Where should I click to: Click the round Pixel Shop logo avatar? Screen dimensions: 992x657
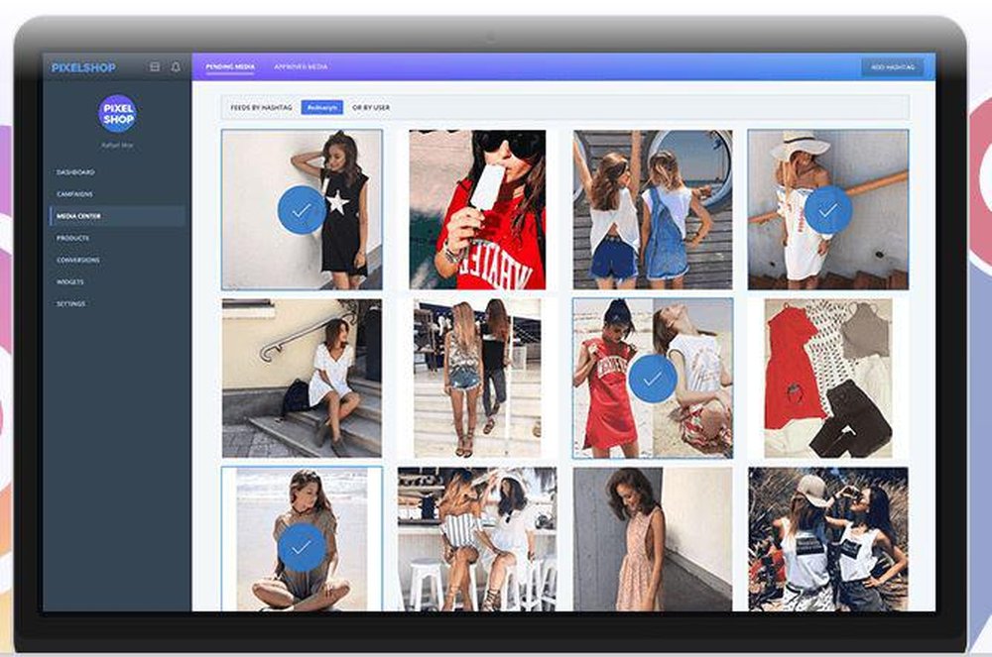click(117, 113)
